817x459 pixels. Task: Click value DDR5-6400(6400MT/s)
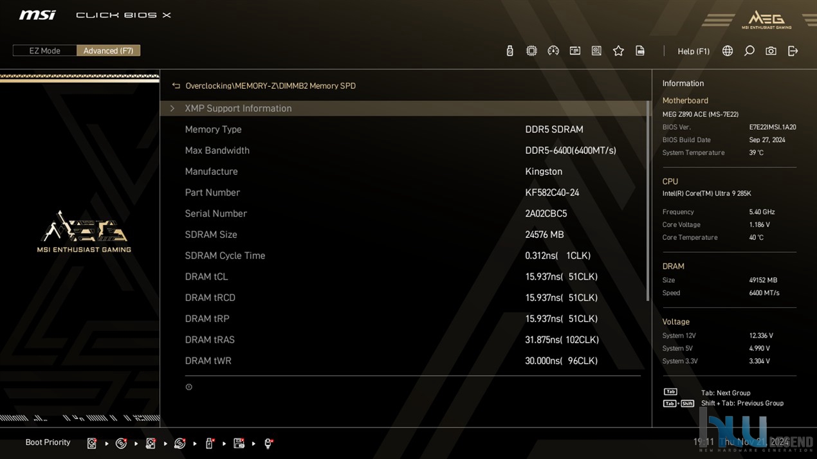click(x=571, y=150)
